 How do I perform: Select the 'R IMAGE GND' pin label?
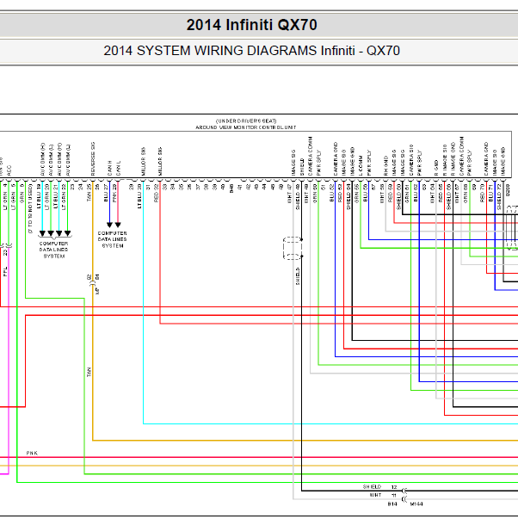coord(453,159)
